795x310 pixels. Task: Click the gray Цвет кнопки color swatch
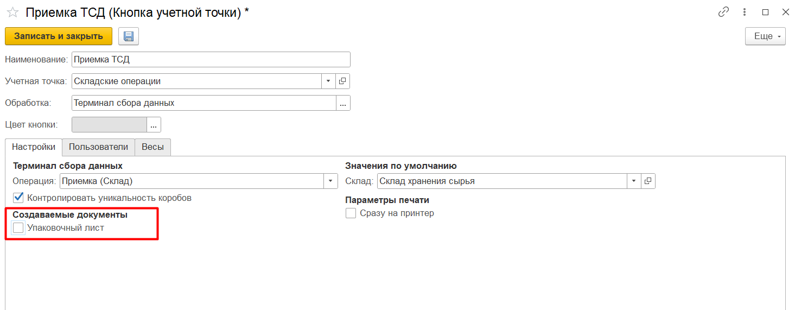tap(109, 125)
